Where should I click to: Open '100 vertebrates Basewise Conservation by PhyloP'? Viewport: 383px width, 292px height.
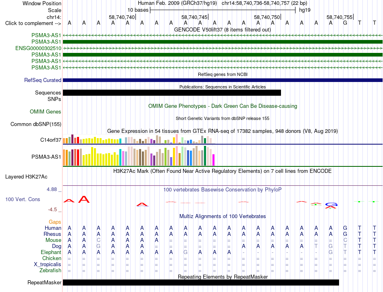[223, 189]
